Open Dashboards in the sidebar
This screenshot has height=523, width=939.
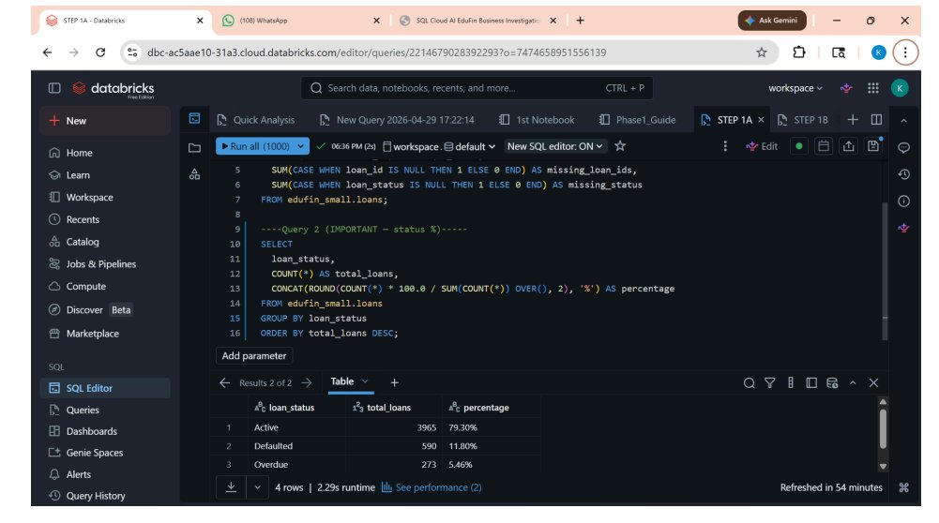[x=105, y=431]
